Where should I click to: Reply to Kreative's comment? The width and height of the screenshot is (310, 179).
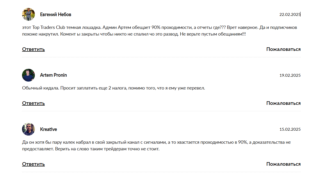pos(33,164)
